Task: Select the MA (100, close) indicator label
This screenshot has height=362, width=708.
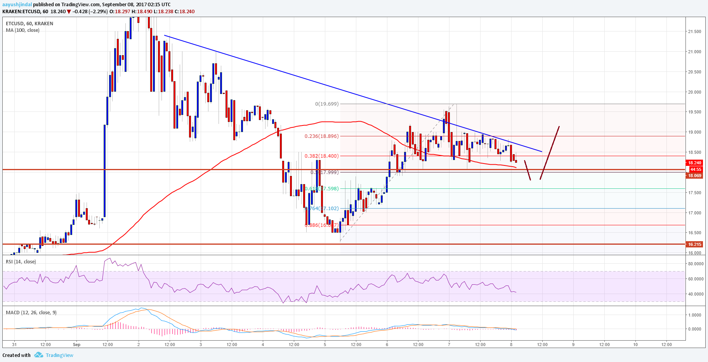Action: pos(23,30)
